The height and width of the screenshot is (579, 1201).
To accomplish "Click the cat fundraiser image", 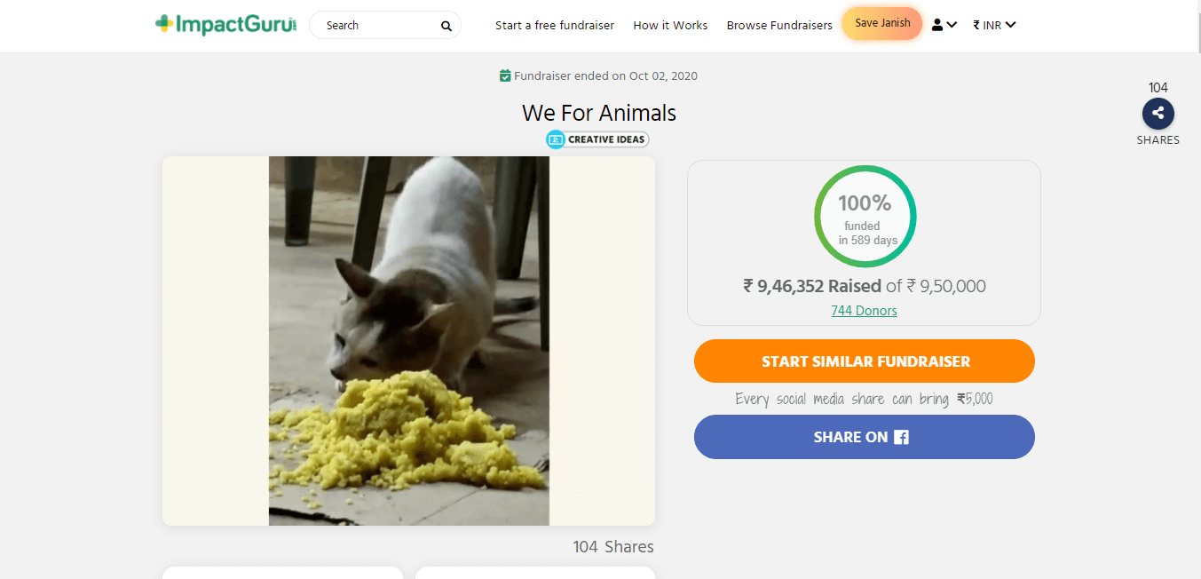I will pos(409,341).
